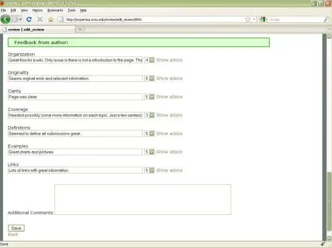332x248 pixels.
Task: Save the review
Action: (x=16, y=228)
